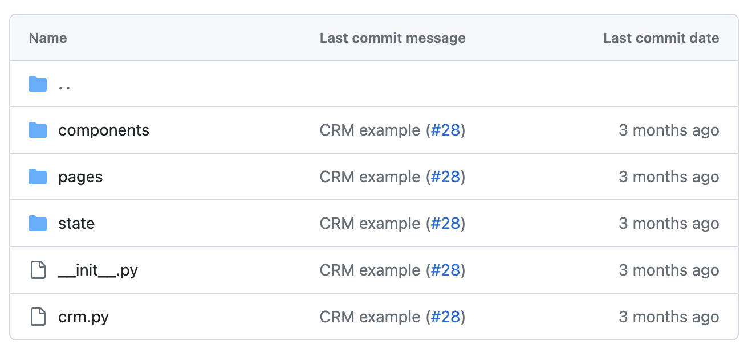The width and height of the screenshot is (748, 353).
Task: Open the #28 link in pages row
Action: 445,177
